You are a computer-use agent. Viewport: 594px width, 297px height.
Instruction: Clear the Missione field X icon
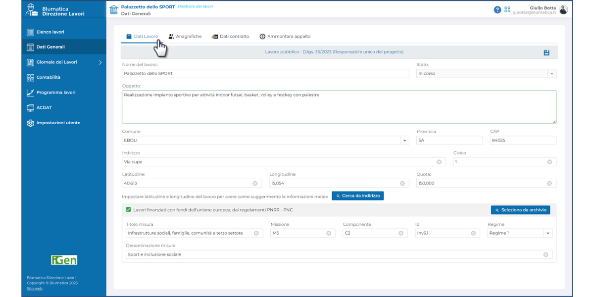pos(329,233)
